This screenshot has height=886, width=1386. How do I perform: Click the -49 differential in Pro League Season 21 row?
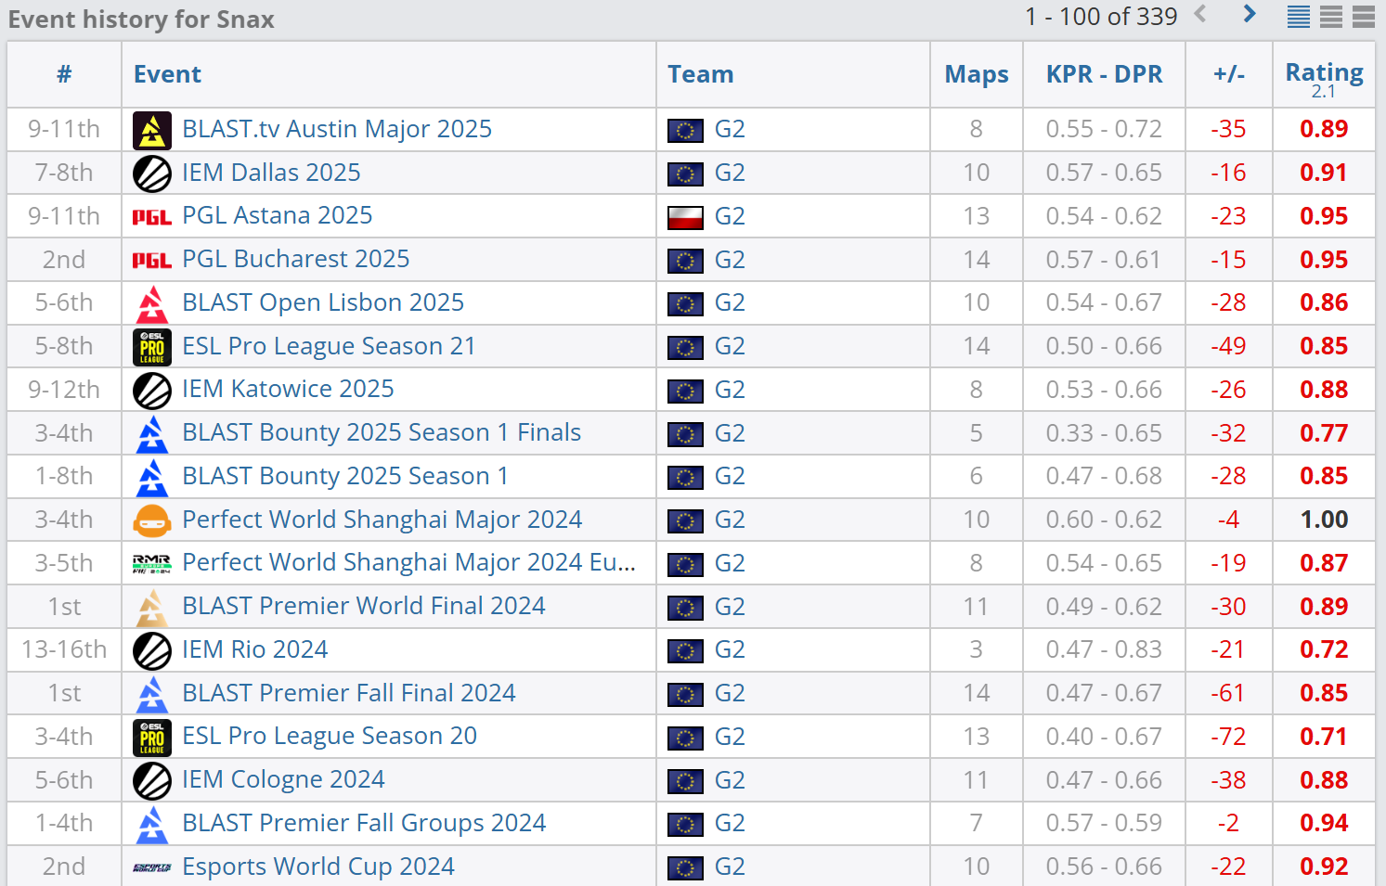tap(1229, 346)
